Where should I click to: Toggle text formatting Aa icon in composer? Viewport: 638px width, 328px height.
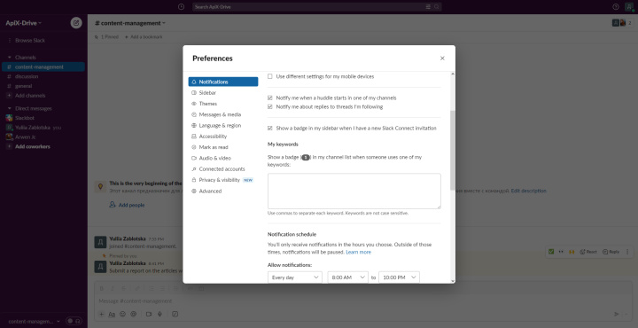tap(112, 314)
